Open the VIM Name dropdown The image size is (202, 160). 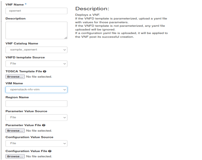[x=37, y=89]
